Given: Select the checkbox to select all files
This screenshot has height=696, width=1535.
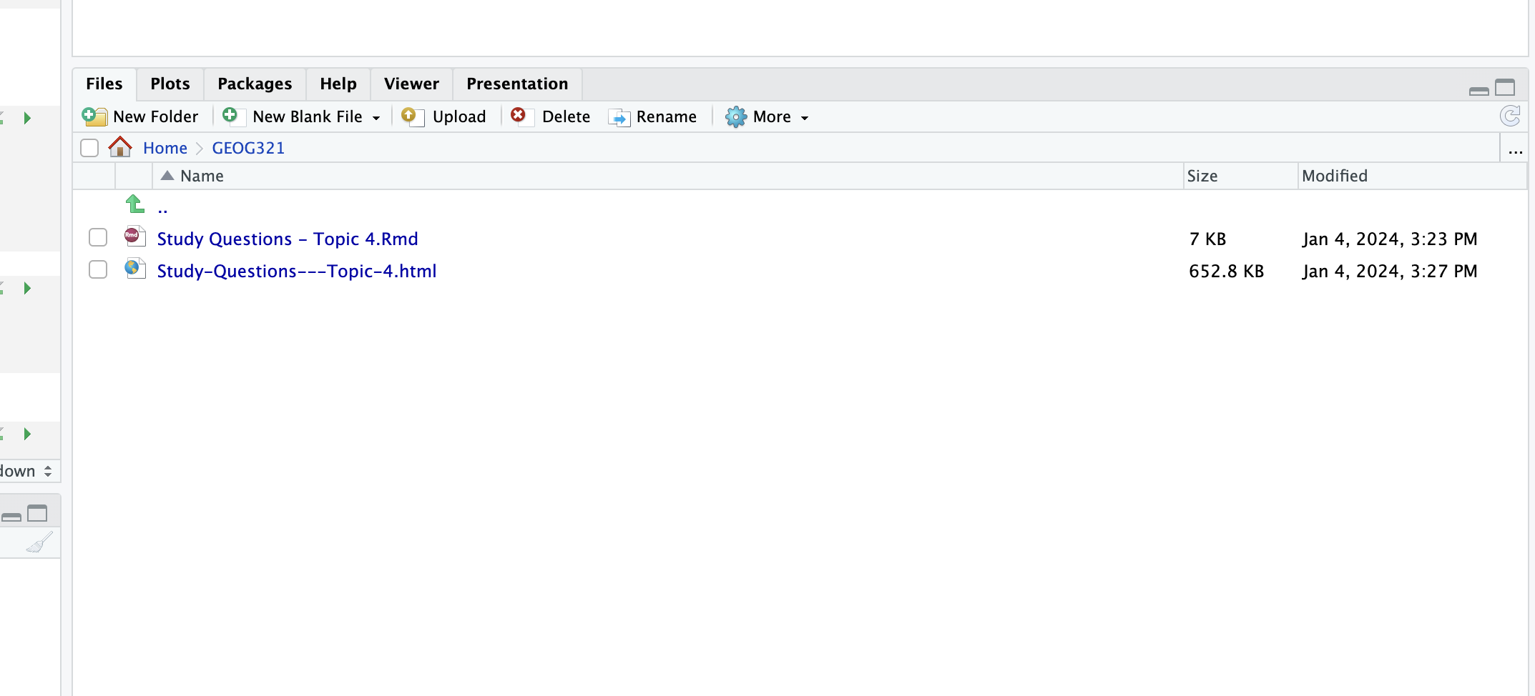Looking at the screenshot, I should (x=89, y=147).
